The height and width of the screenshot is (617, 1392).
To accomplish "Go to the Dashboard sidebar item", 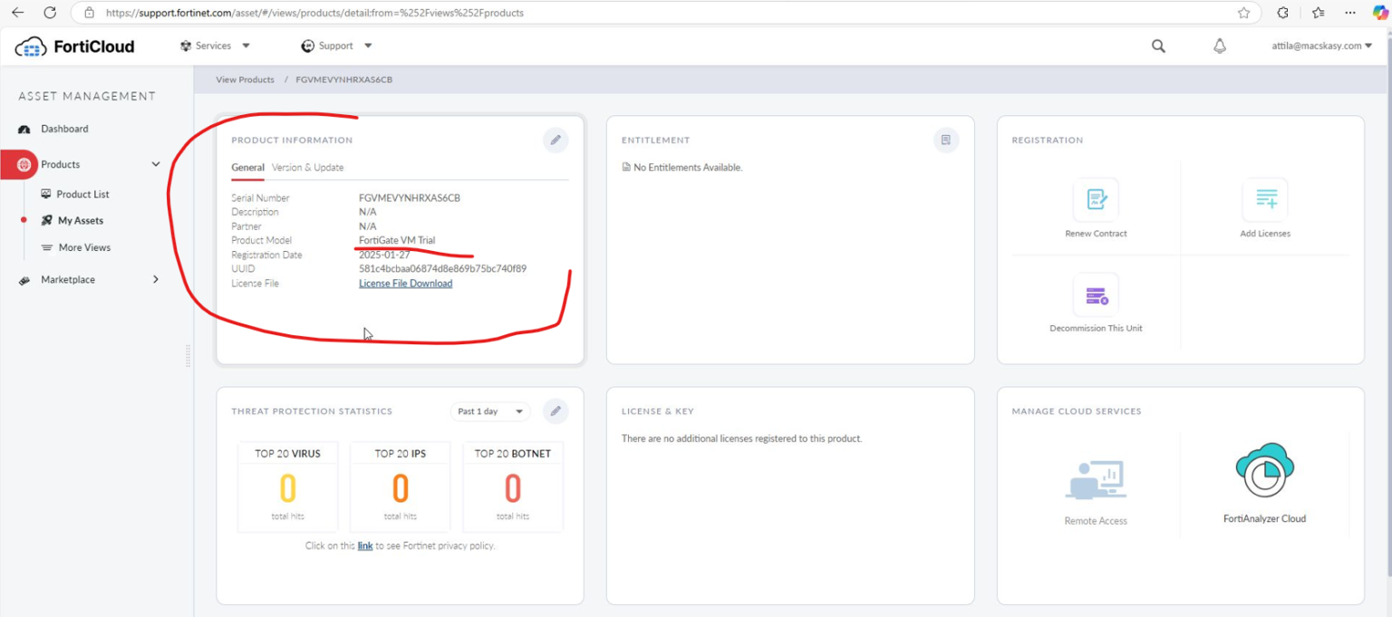I will point(64,129).
